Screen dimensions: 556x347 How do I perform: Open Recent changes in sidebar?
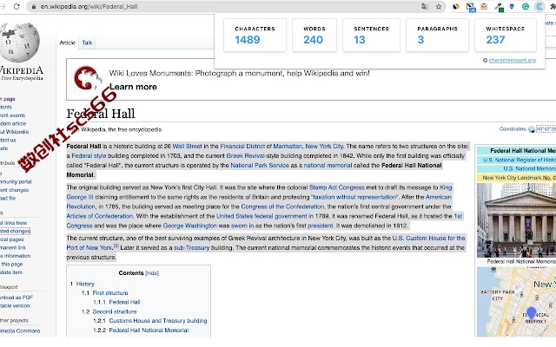tap(14, 190)
